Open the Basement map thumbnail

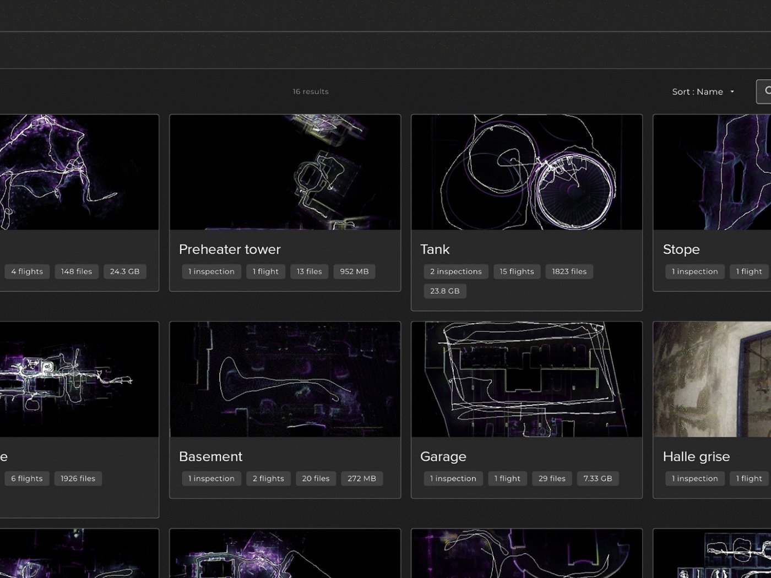pos(285,379)
